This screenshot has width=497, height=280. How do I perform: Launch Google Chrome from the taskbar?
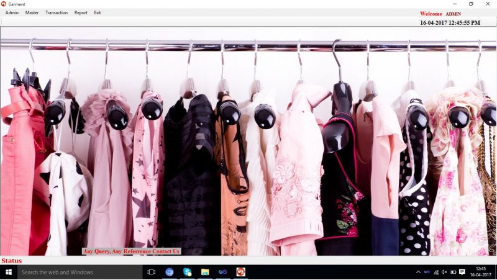tap(169, 272)
